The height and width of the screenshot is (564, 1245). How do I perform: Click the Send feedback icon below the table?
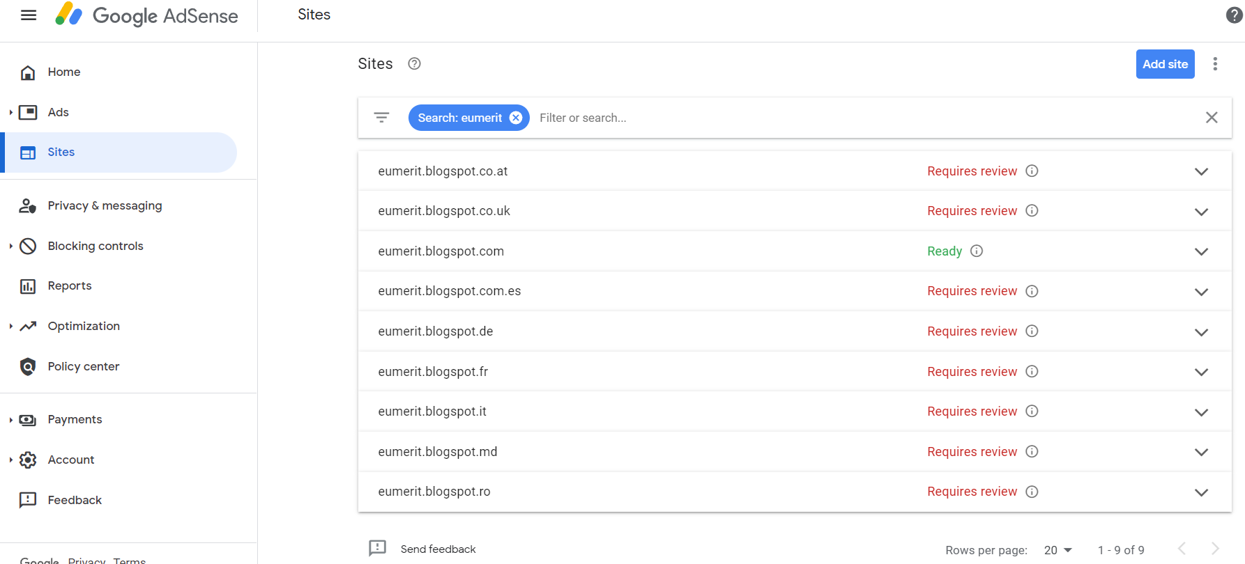pos(377,548)
